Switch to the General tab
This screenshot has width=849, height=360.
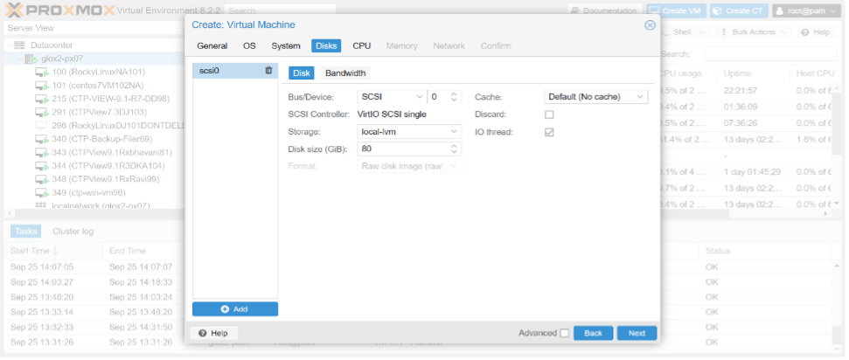click(212, 46)
